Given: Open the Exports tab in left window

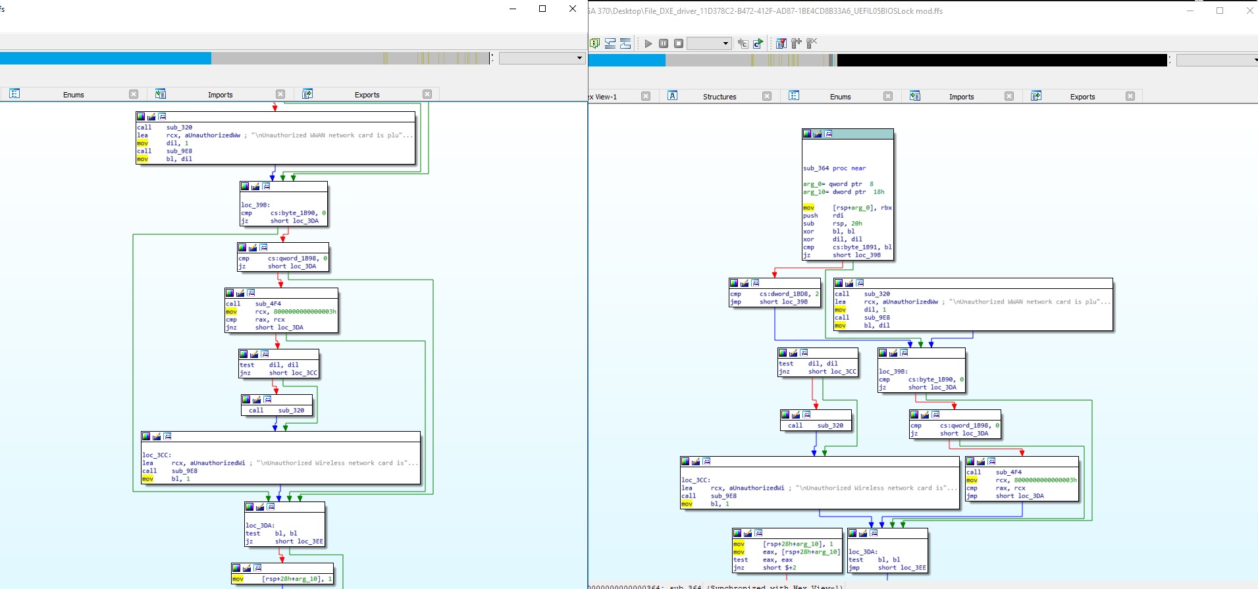Looking at the screenshot, I should [x=367, y=95].
